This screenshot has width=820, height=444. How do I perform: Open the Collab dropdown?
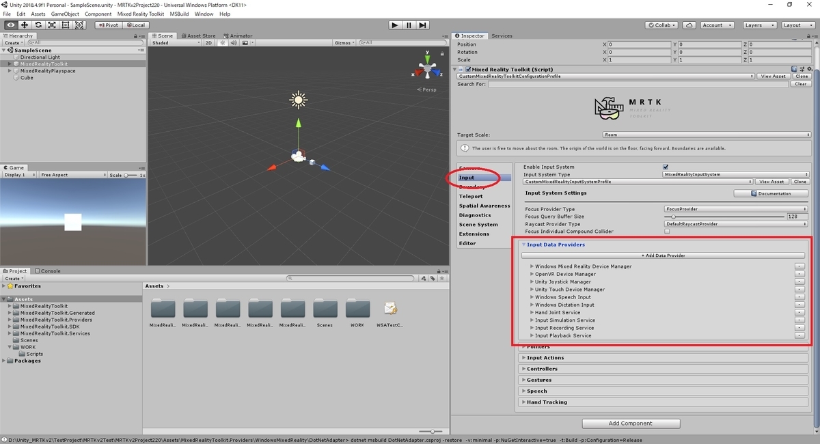pyautogui.click(x=662, y=25)
